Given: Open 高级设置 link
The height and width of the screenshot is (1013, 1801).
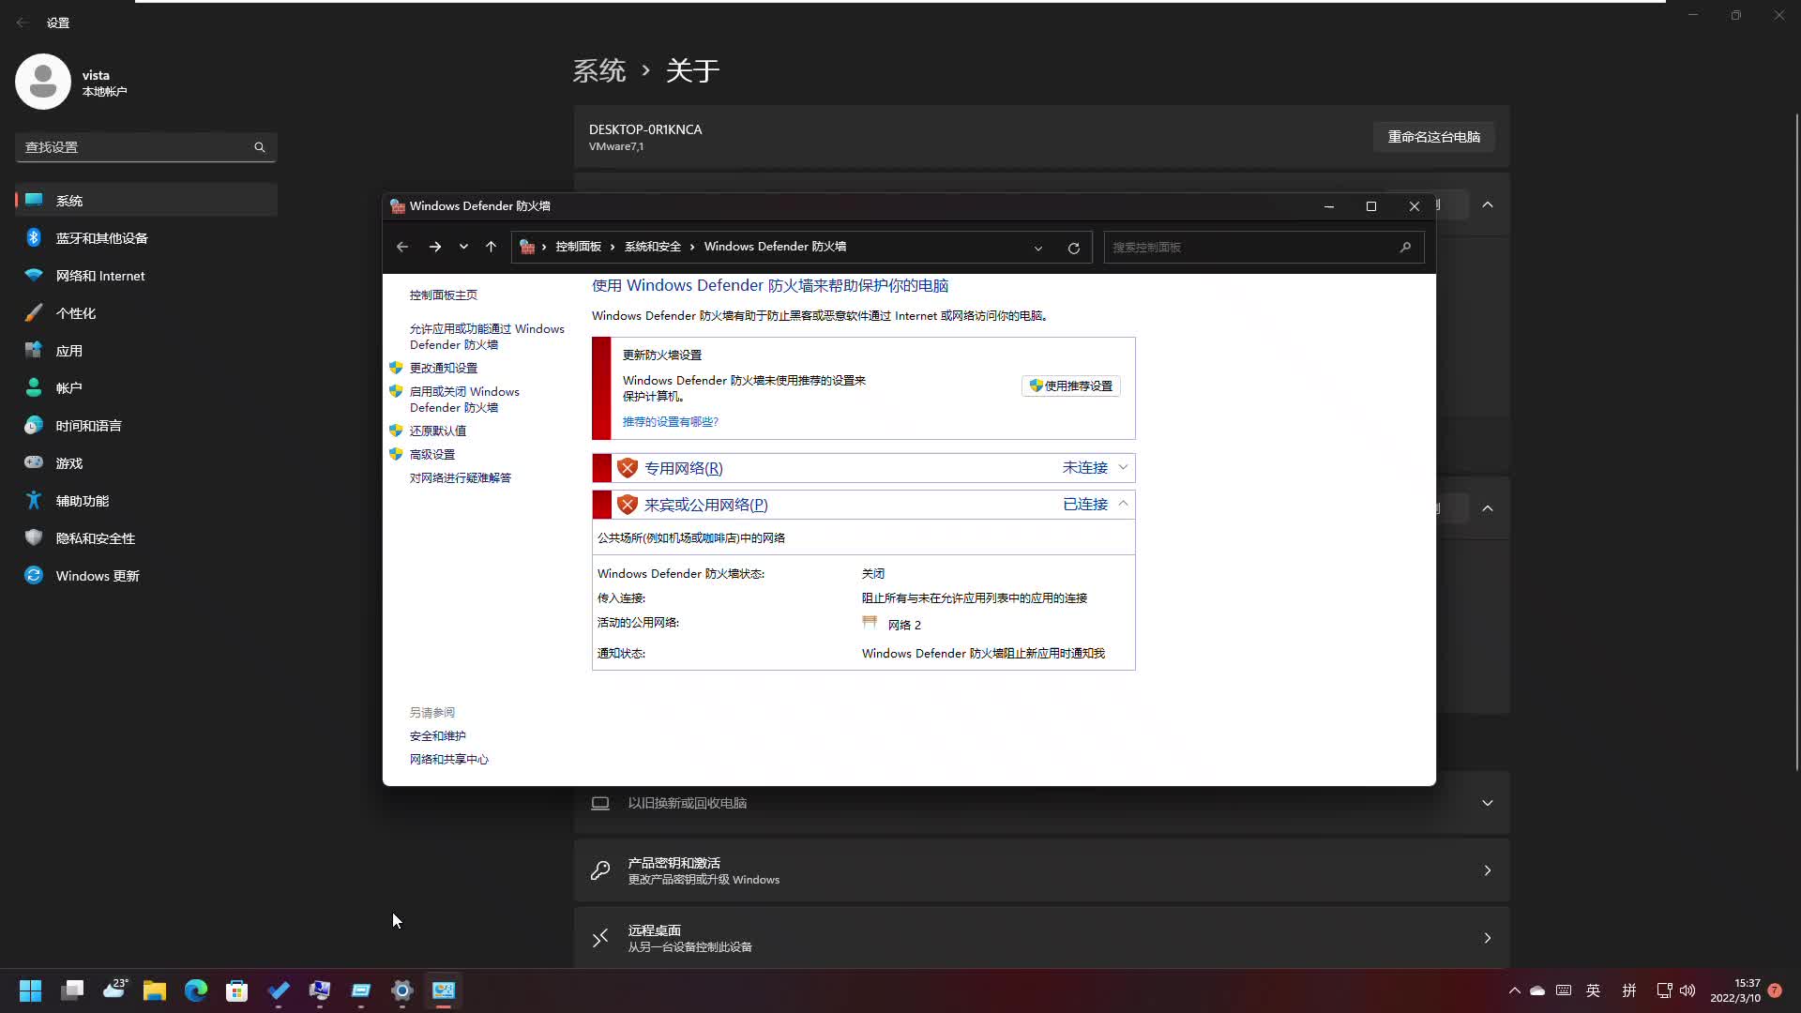Looking at the screenshot, I should coord(432,454).
